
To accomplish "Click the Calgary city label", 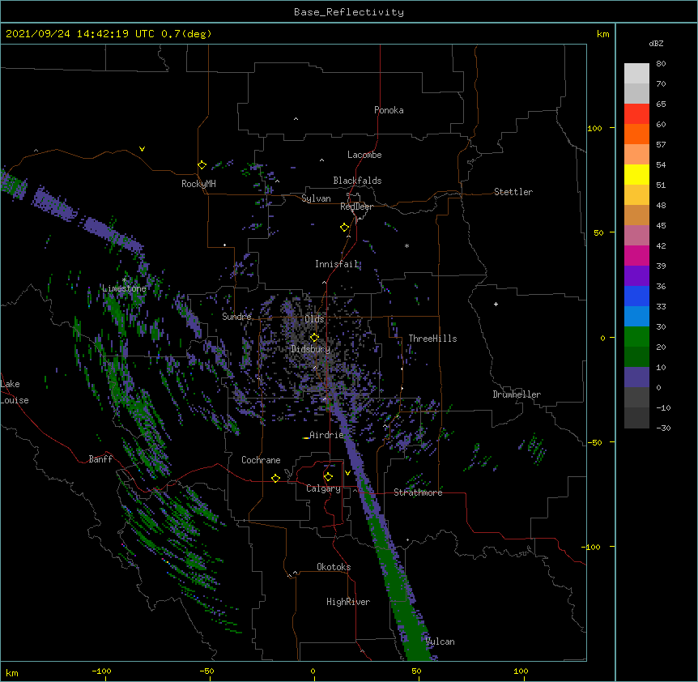I will point(323,488).
